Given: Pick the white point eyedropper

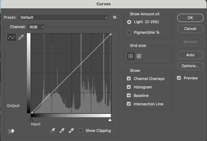Looking at the screenshot, I should (71, 130).
